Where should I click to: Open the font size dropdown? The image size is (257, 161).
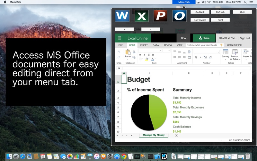[169, 51]
